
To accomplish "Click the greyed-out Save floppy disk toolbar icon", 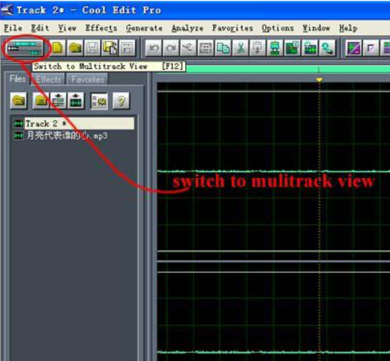I will (93, 47).
